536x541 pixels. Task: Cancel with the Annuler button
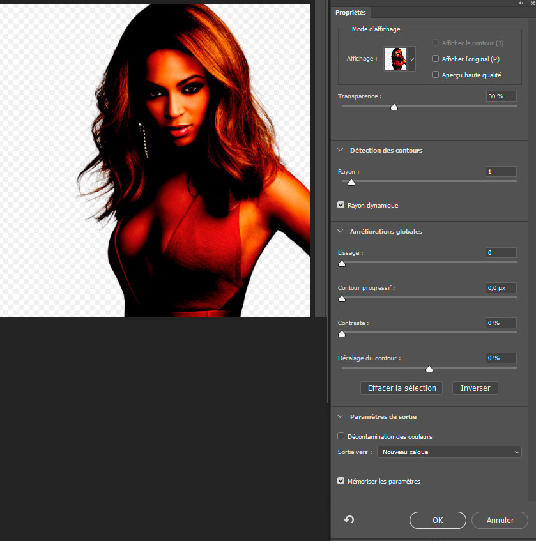click(500, 520)
